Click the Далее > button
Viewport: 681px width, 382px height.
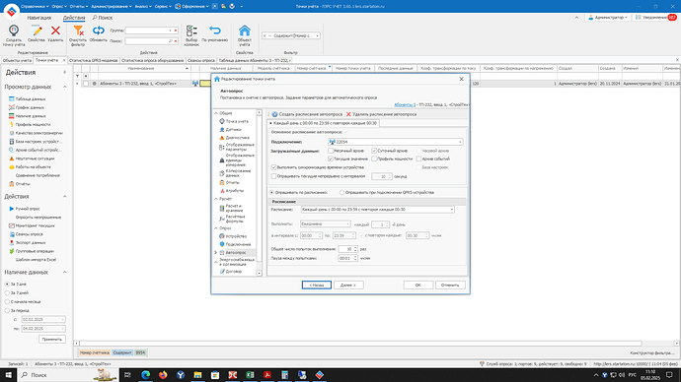coord(348,285)
